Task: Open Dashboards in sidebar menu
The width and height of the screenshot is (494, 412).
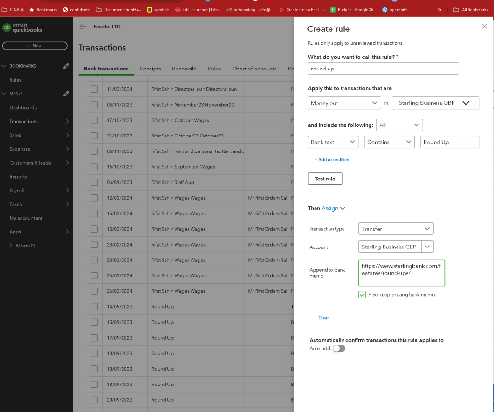Action: [23, 108]
